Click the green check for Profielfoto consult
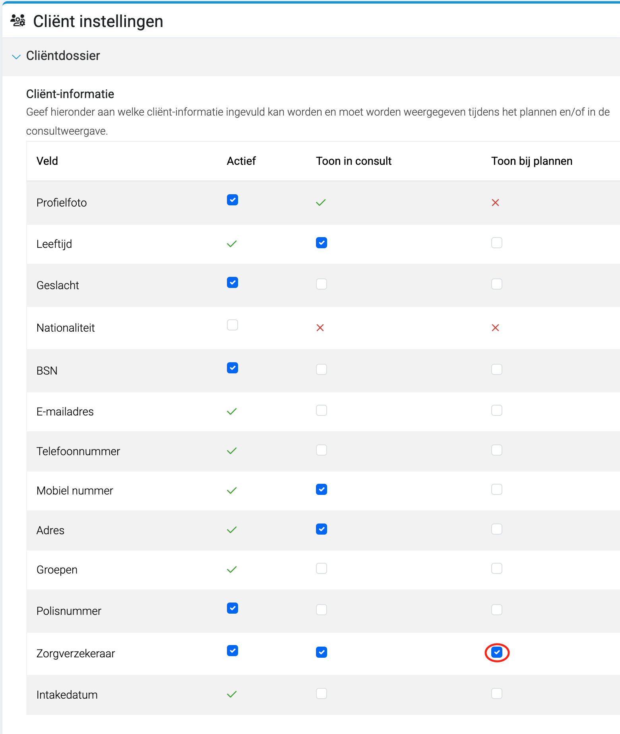Screen dimensions: 620x734 321,203
